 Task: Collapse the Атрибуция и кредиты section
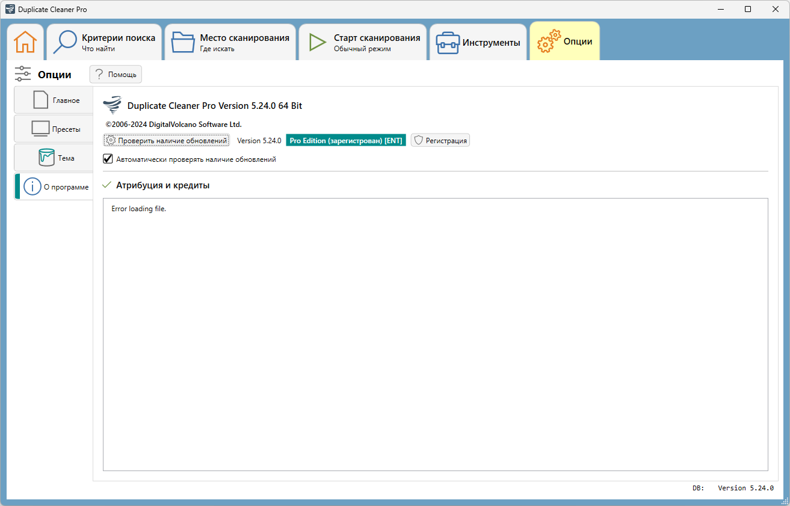click(108, 185)
